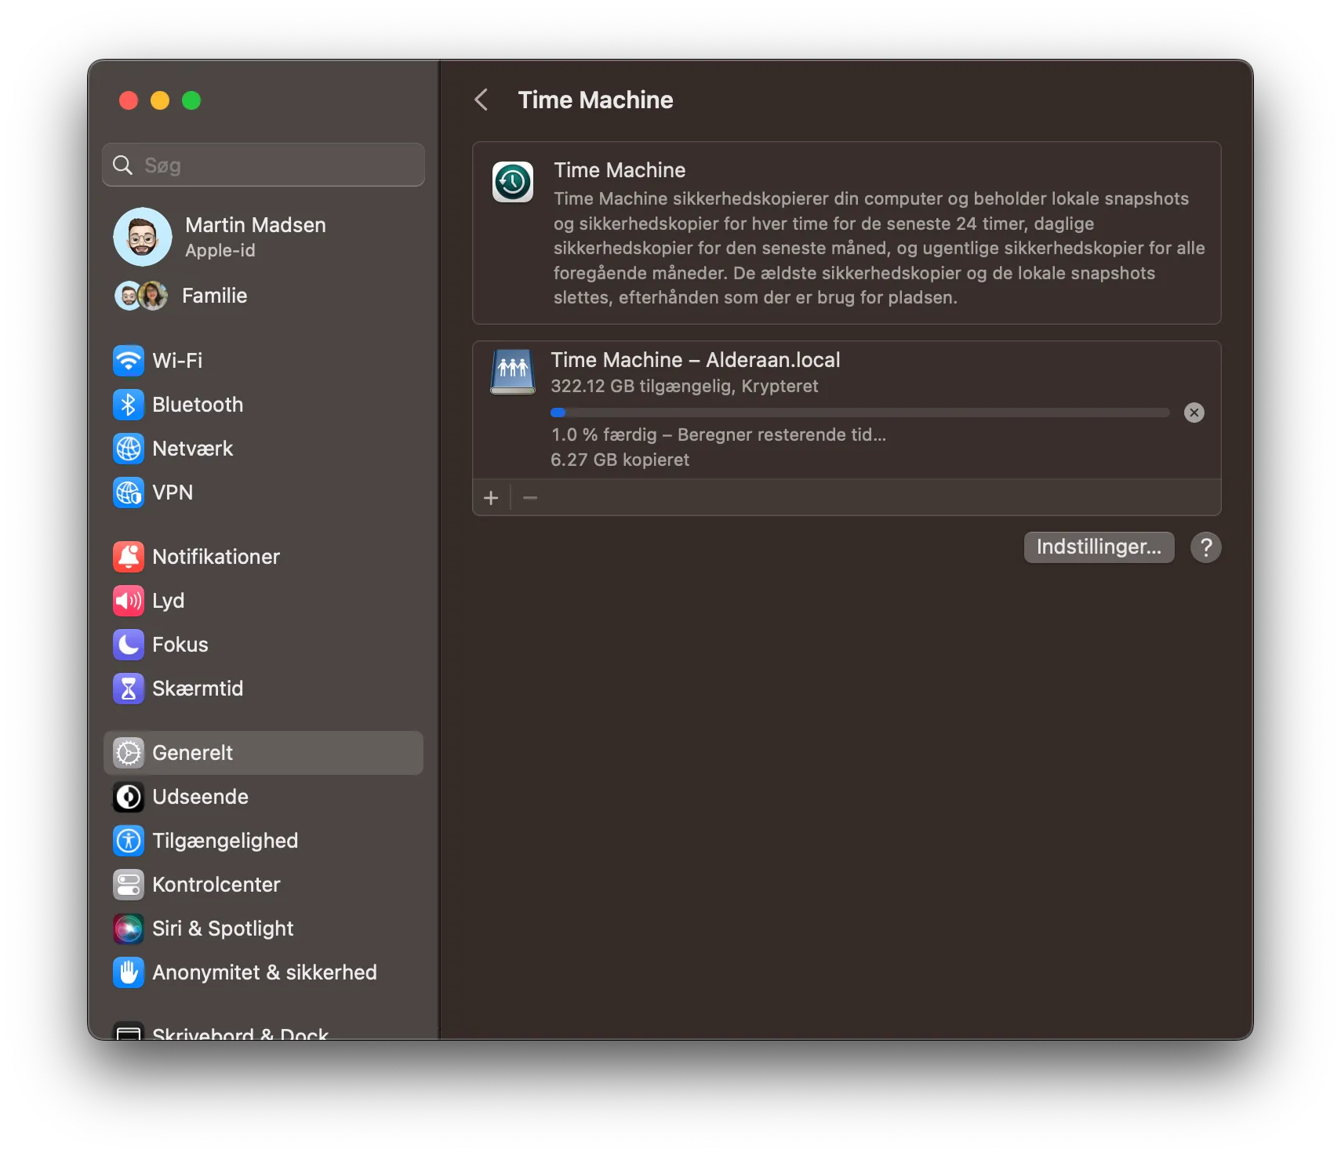
Task: Go back using the chevron arrow
Action: click(x=482, y=100)
